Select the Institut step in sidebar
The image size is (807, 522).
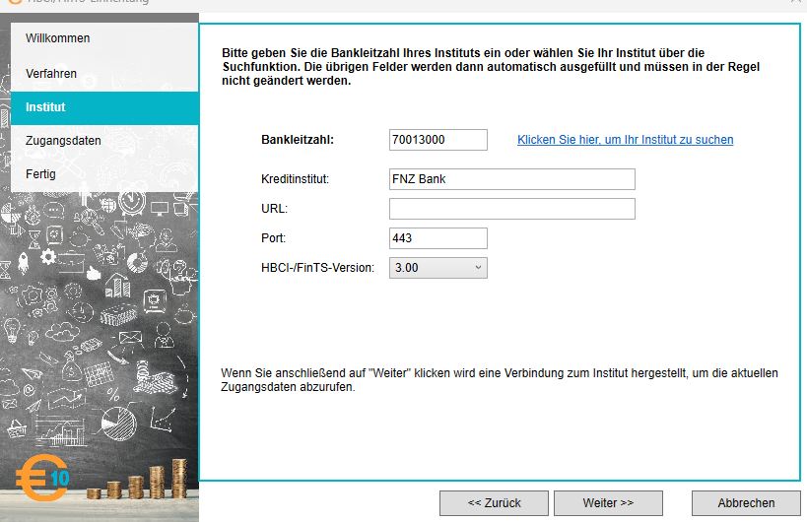(x=104, y=107)
